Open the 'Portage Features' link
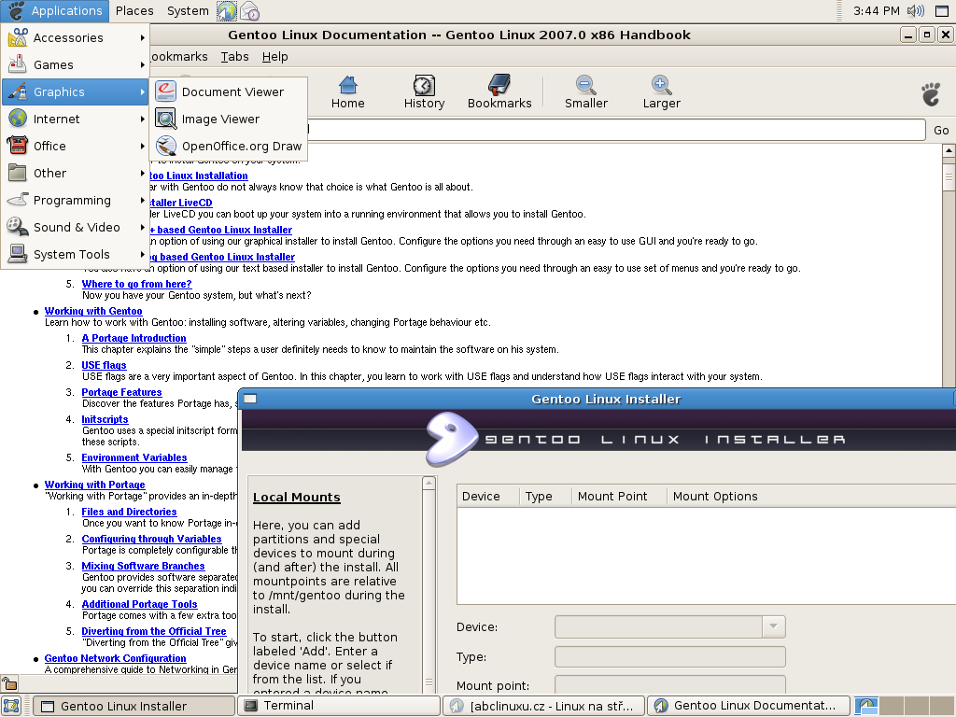The width and height of the screenshot is (956, 717). click(x=122, y=393)
